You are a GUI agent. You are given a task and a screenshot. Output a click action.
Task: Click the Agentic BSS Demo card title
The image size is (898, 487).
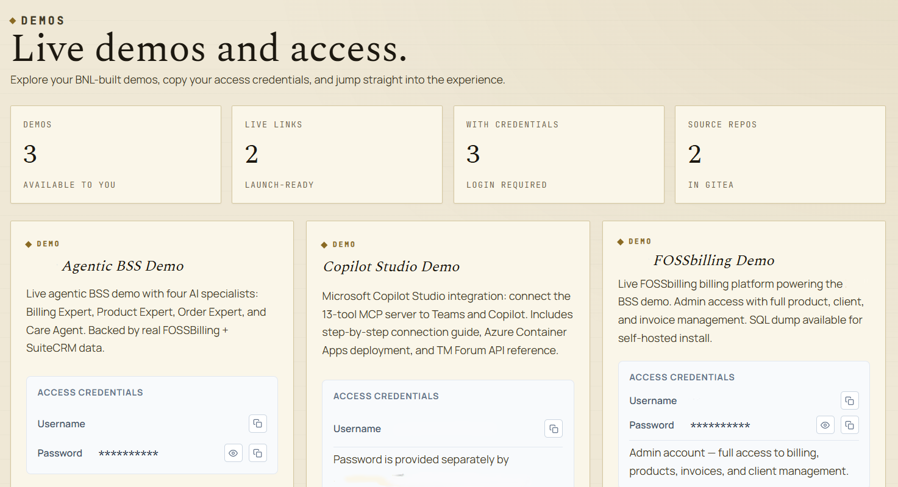click(123, 266)
